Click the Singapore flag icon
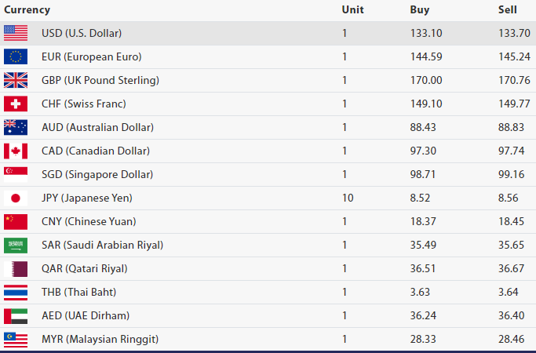The width and height of the screenshot is (536, 353). [16, 175]
